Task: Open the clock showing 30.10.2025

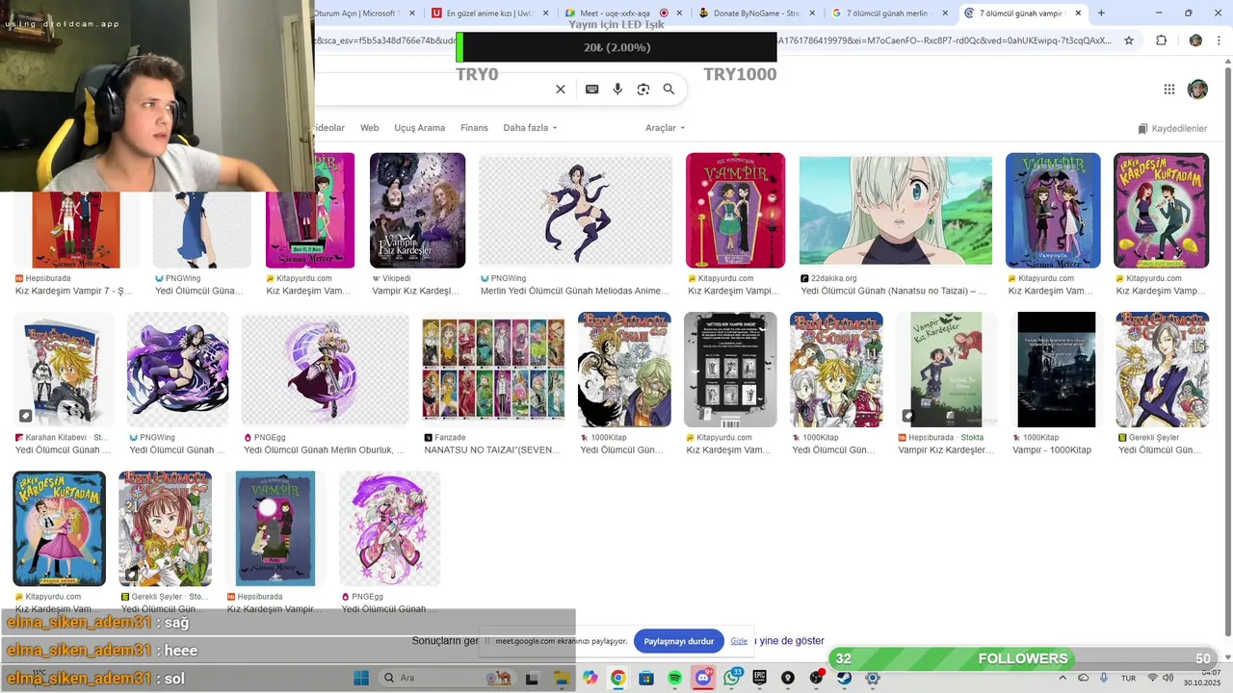Action: pos(1201,678)
